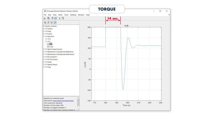Click the Gear Box node block icon
This screenshot has height=120, width=214.
(x=46, y=36)
